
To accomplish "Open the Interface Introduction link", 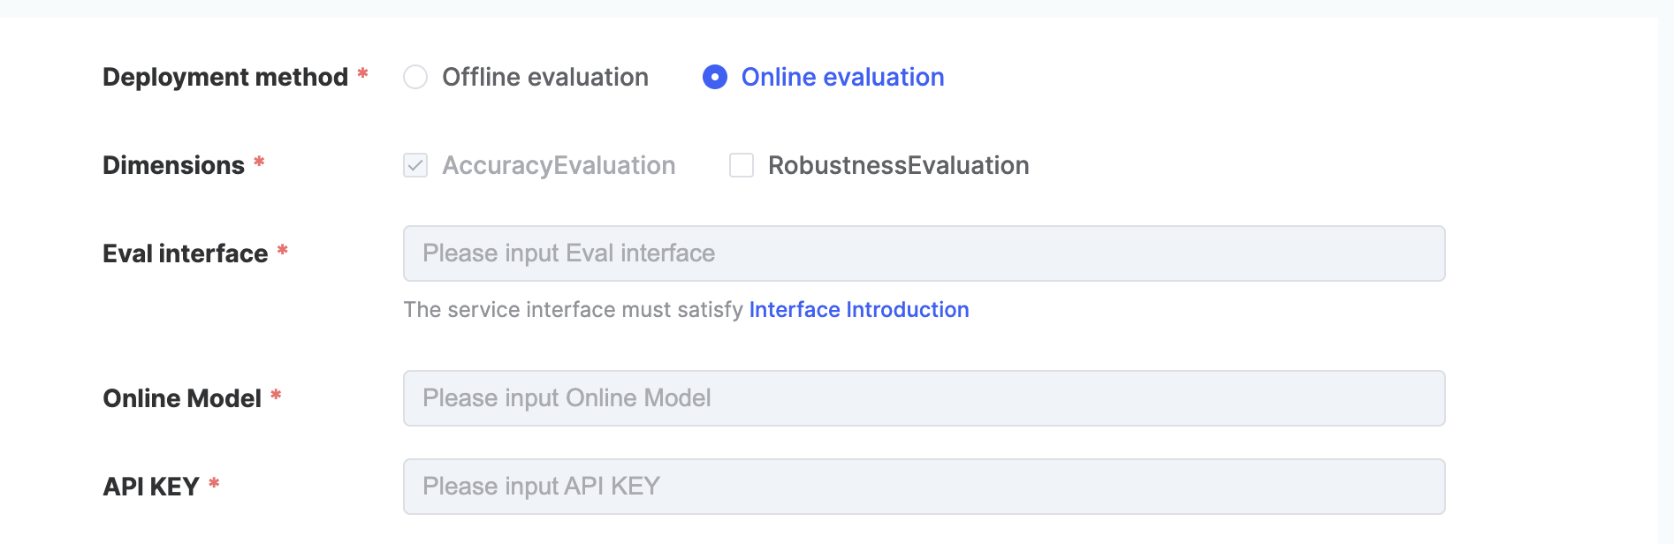I will tap(858, 310).
